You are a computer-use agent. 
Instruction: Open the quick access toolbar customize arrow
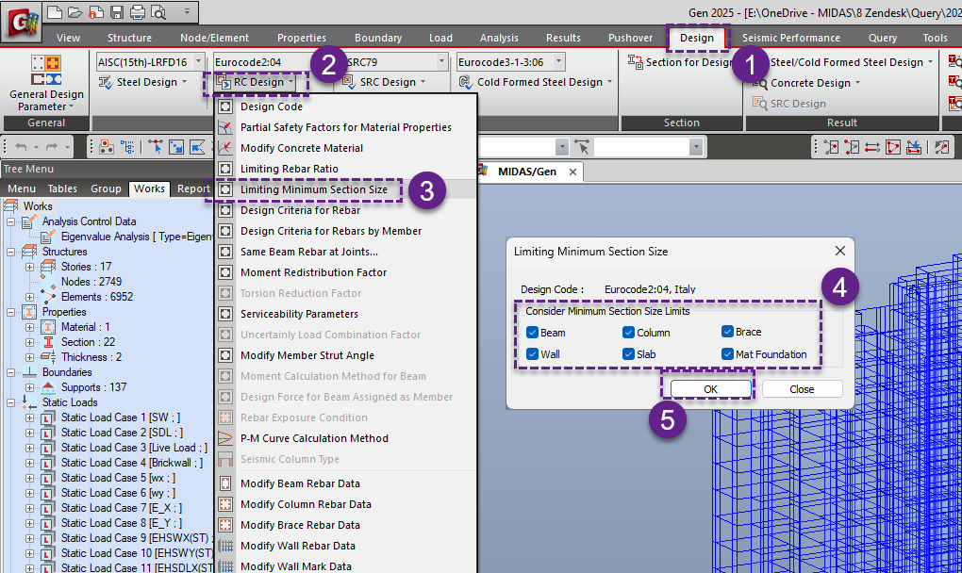(187, 11)
